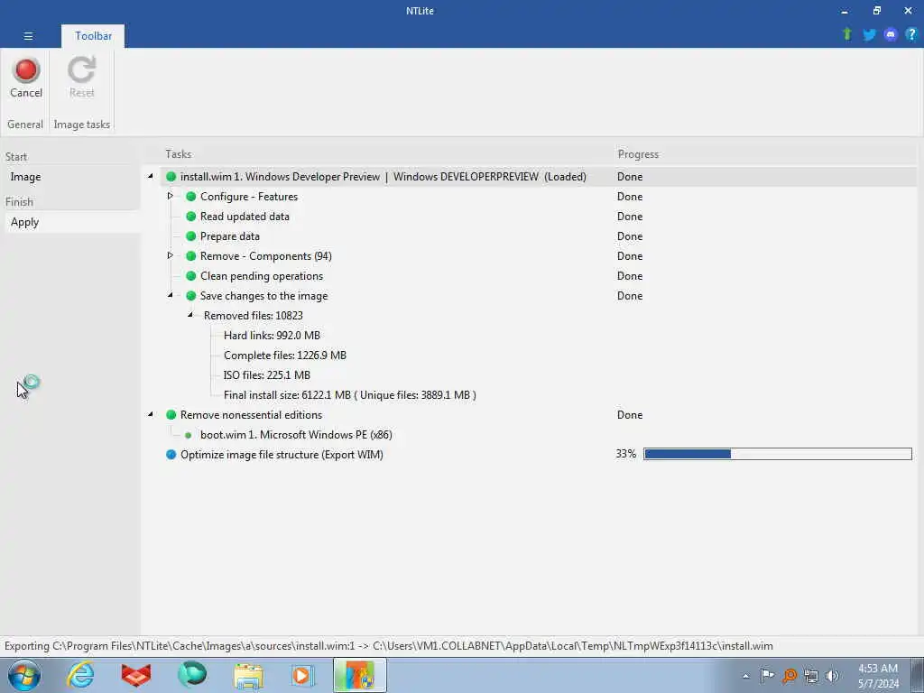Click the Tasks column header
The height and width of the screenshot is (693, 924).
click(178, 153)
